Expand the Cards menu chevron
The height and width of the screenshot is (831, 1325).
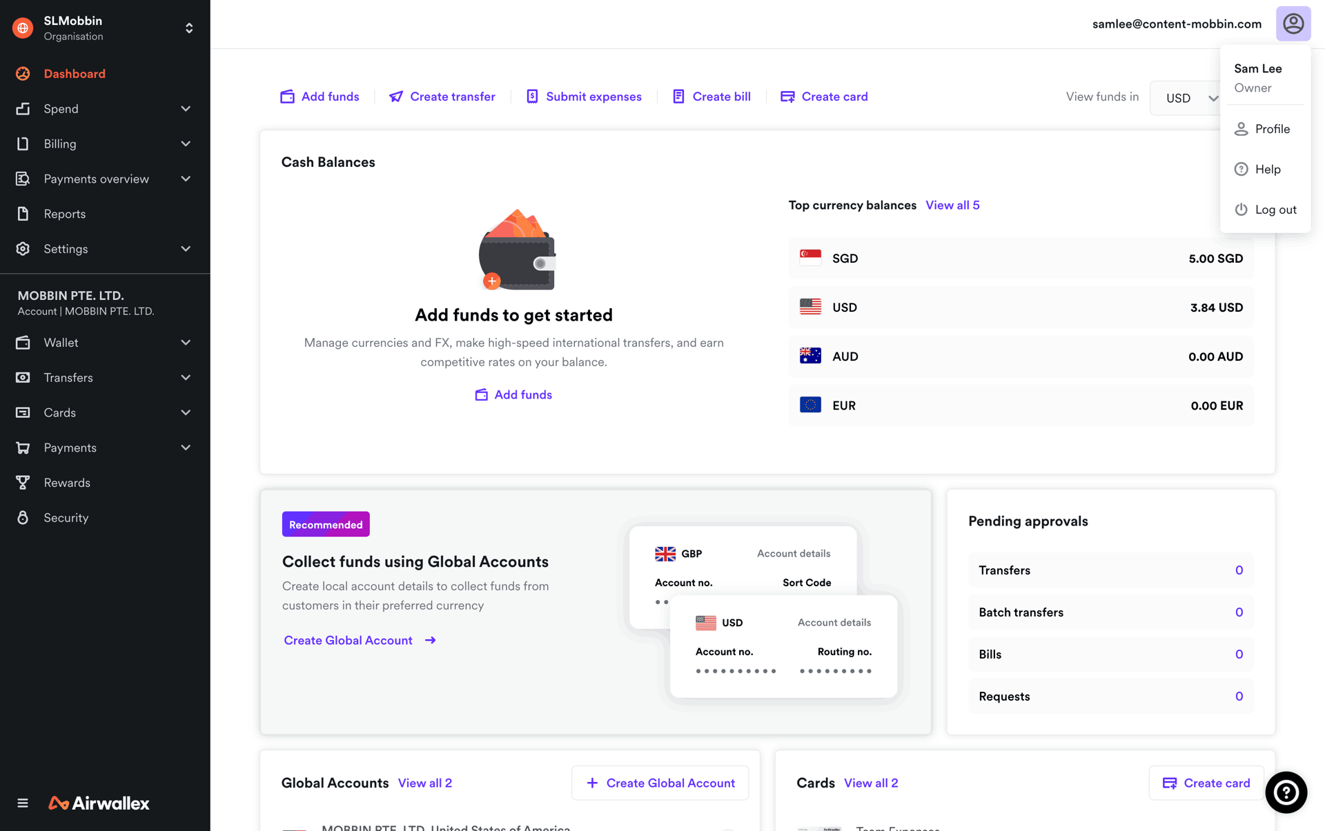pos(186,412)
